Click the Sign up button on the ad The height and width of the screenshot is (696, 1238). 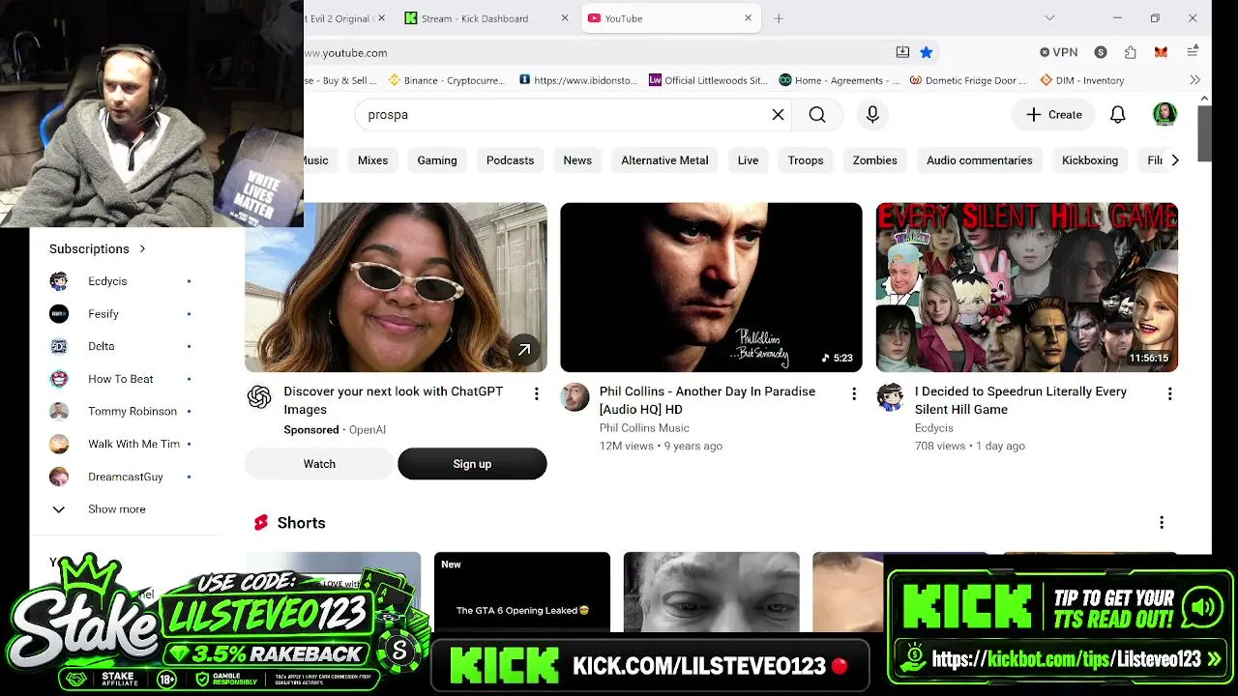(472, 464)
